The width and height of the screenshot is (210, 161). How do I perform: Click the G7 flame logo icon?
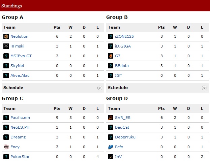tap(111, 56)
